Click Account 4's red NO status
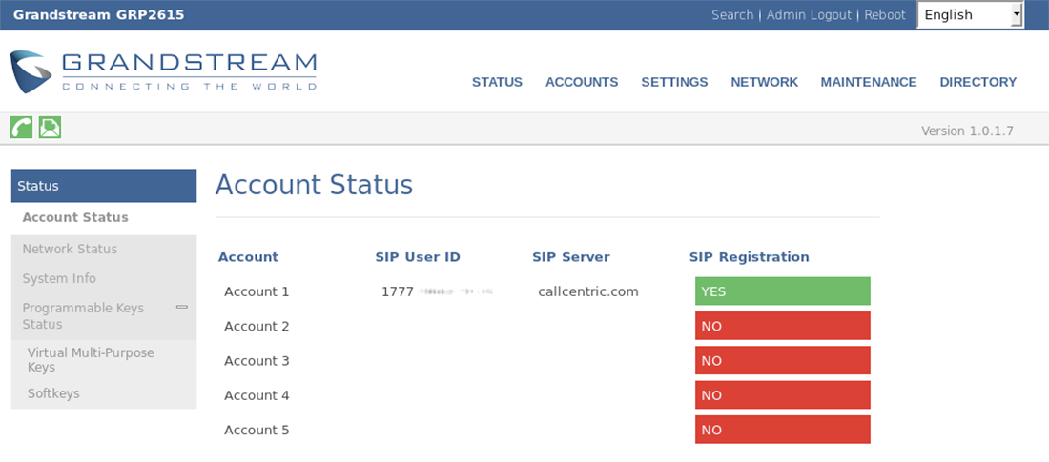The height and width of the screenshot is (462, 1049). [x=783, y=395]
